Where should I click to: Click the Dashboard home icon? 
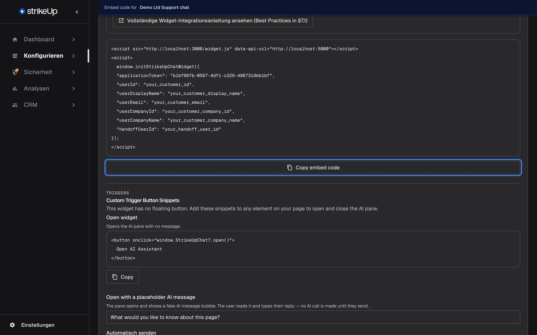15,39
